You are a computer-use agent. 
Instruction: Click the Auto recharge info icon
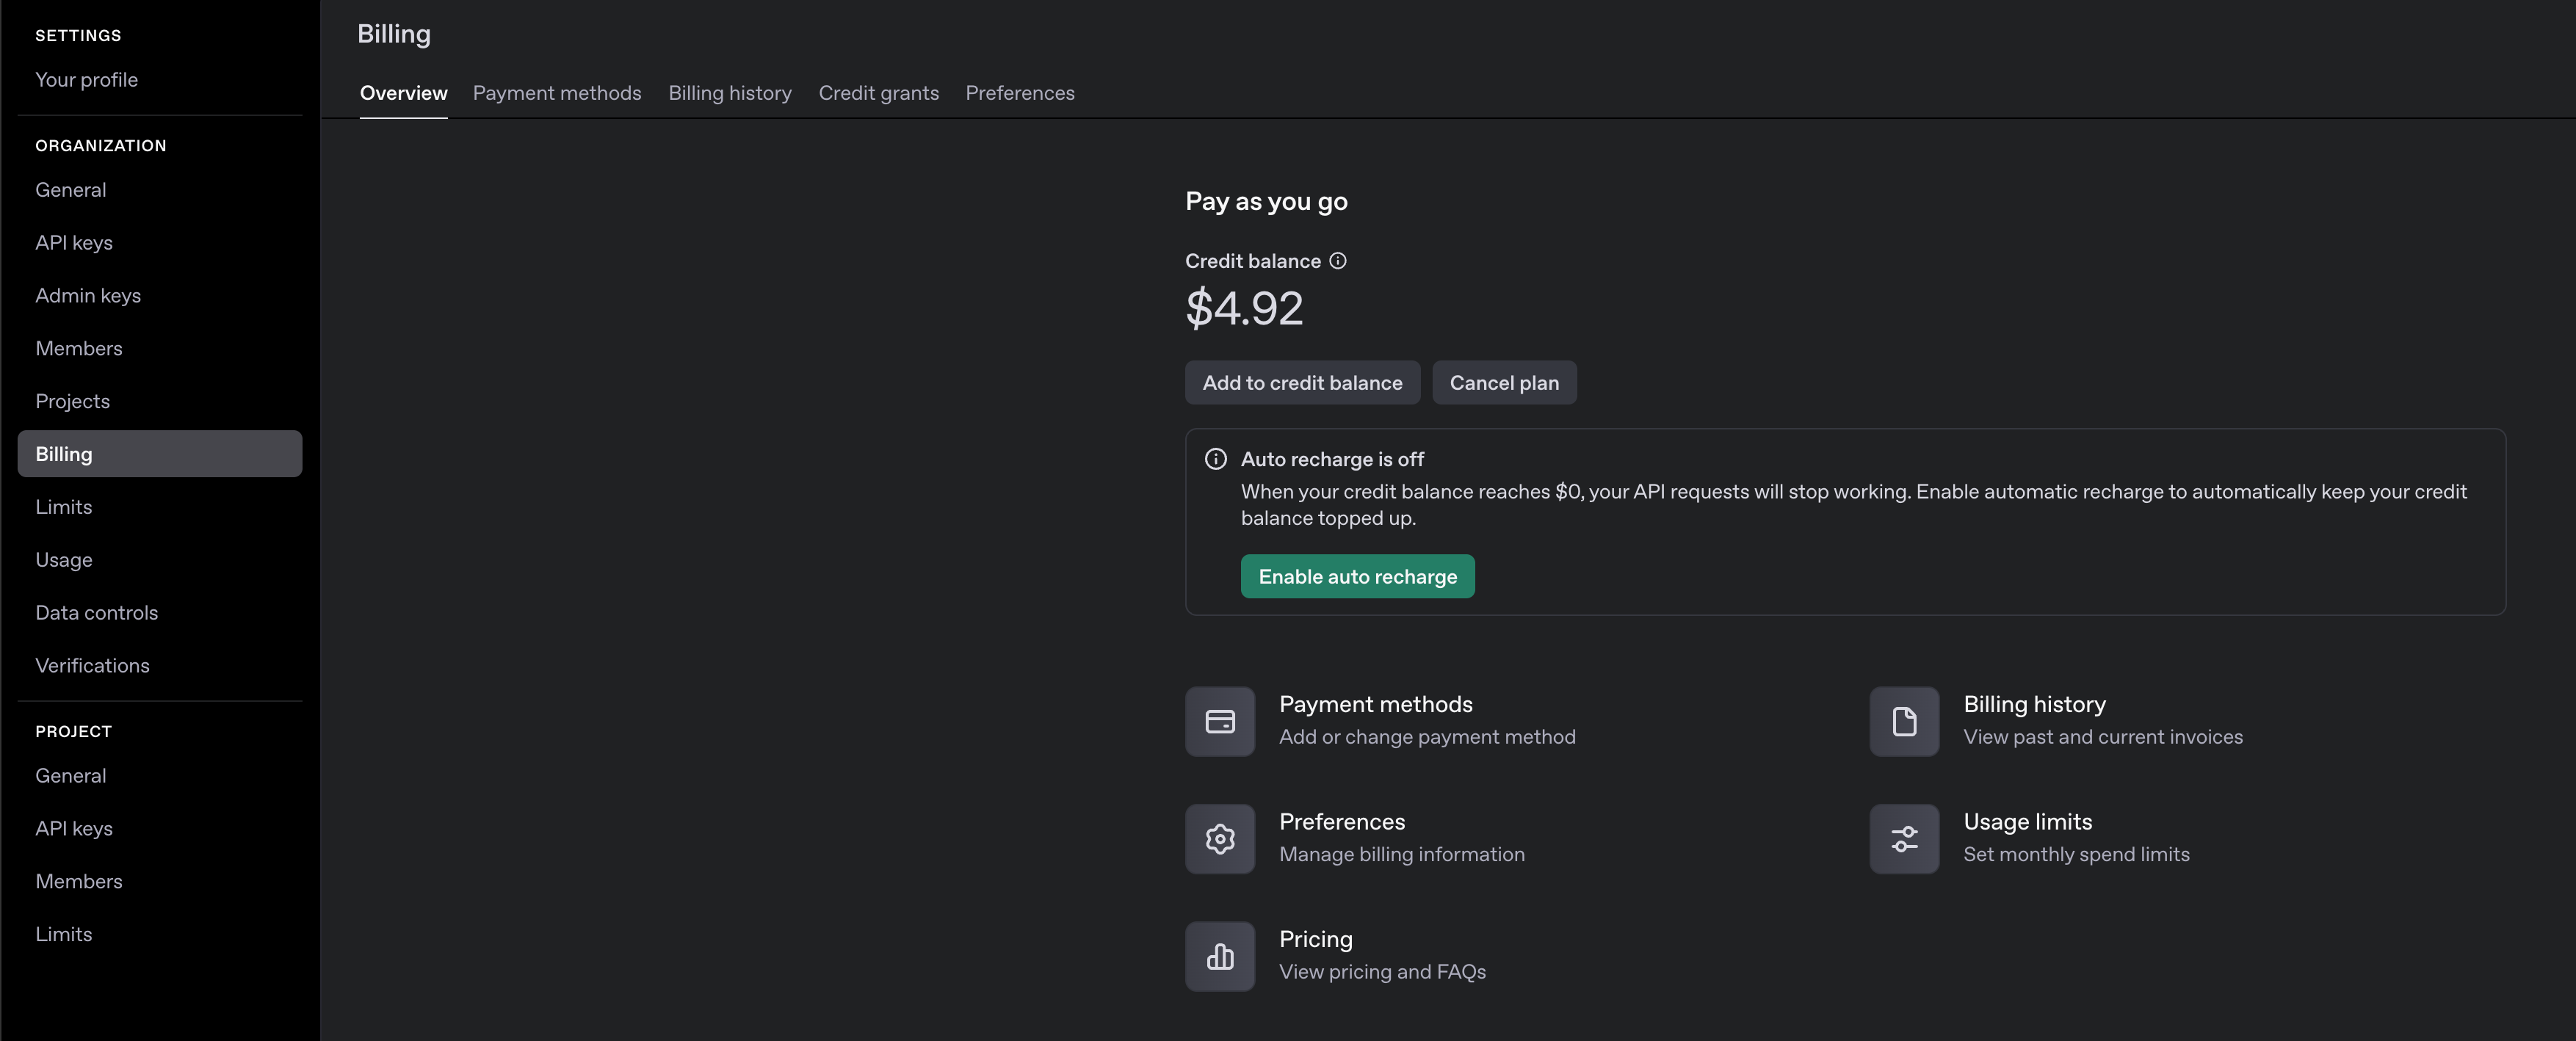[1215, 459]
